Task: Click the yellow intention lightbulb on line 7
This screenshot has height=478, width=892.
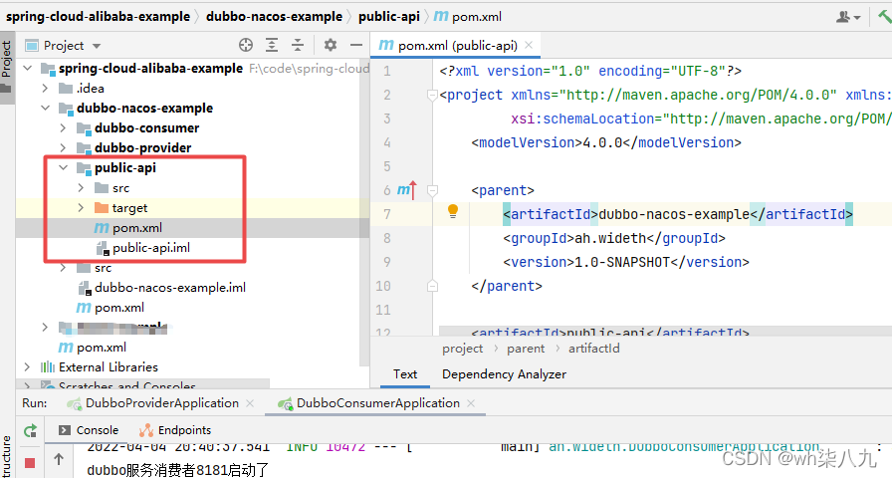Action: point(453,212)
